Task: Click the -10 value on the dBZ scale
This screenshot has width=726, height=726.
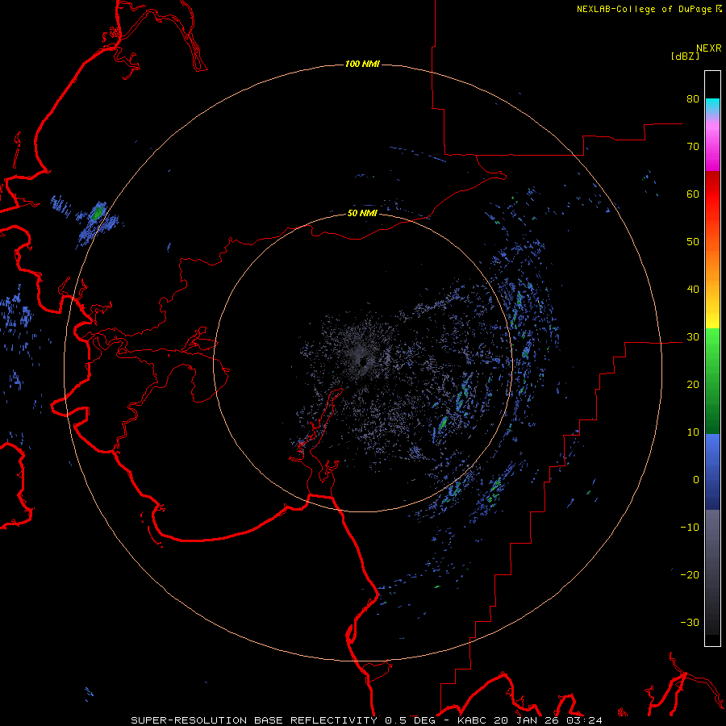Action: coord(690,528)
